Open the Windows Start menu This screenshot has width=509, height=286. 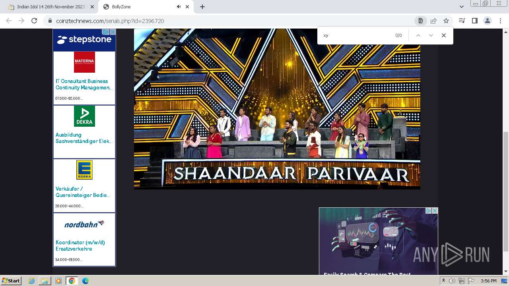(x=11, y=281)
